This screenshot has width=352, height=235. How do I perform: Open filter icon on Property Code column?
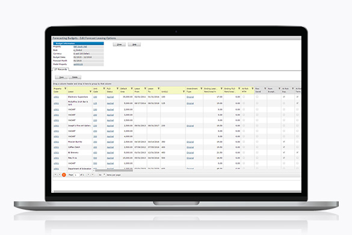[66, 89]
